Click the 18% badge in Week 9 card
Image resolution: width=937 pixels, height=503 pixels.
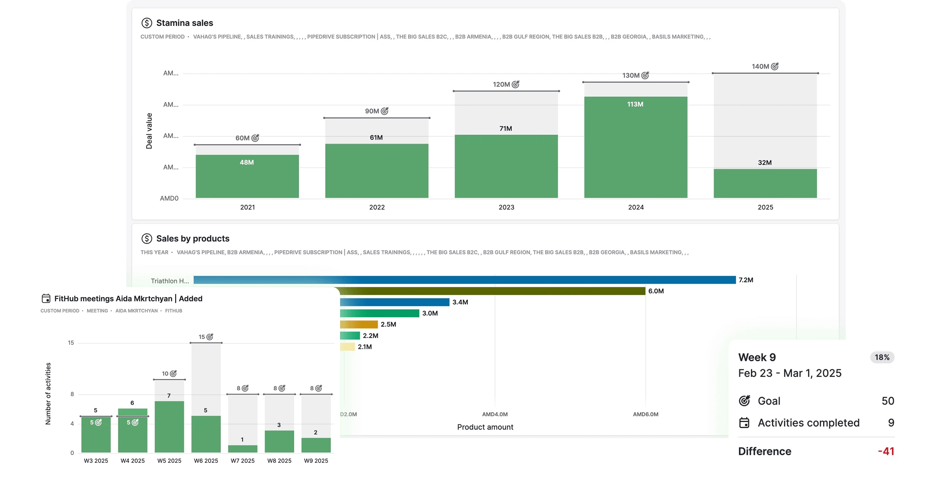click(882, 357)
